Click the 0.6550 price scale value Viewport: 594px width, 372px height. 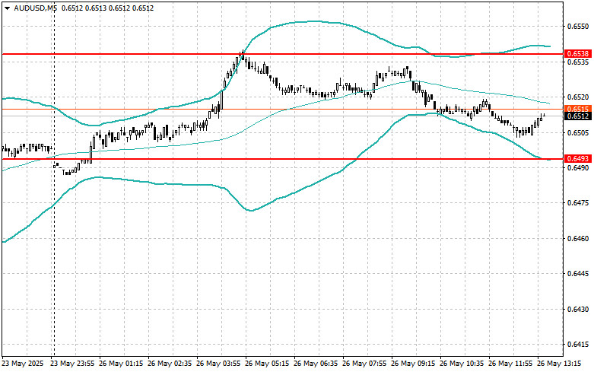pos(578,27)
